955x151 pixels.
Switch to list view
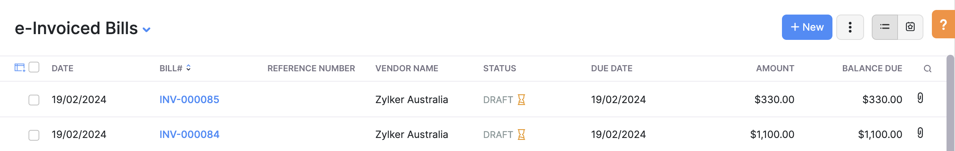pos(885,27)
